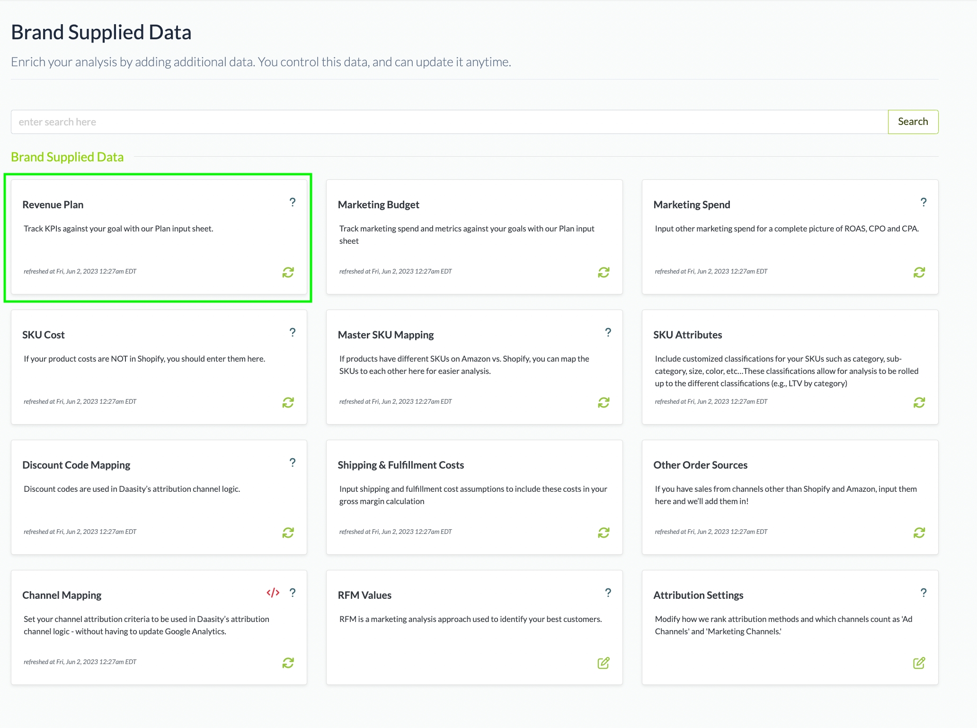Refresh Shipping & Fulfillment Costs data
Screen dimensions: 977x728
[603, 533]
